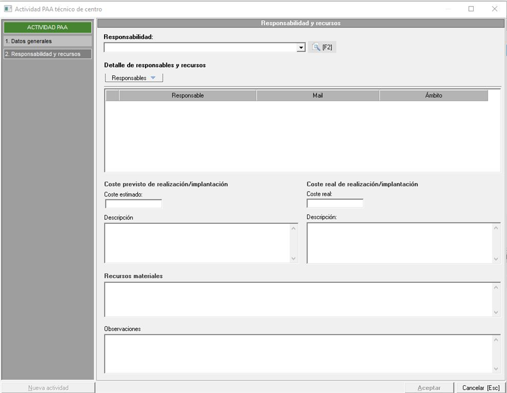
Task: Click into the Observaciones text area
Action: [x=299, y=353]
